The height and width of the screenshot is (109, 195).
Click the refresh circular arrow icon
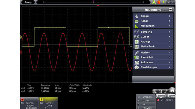tap(154, 91)
